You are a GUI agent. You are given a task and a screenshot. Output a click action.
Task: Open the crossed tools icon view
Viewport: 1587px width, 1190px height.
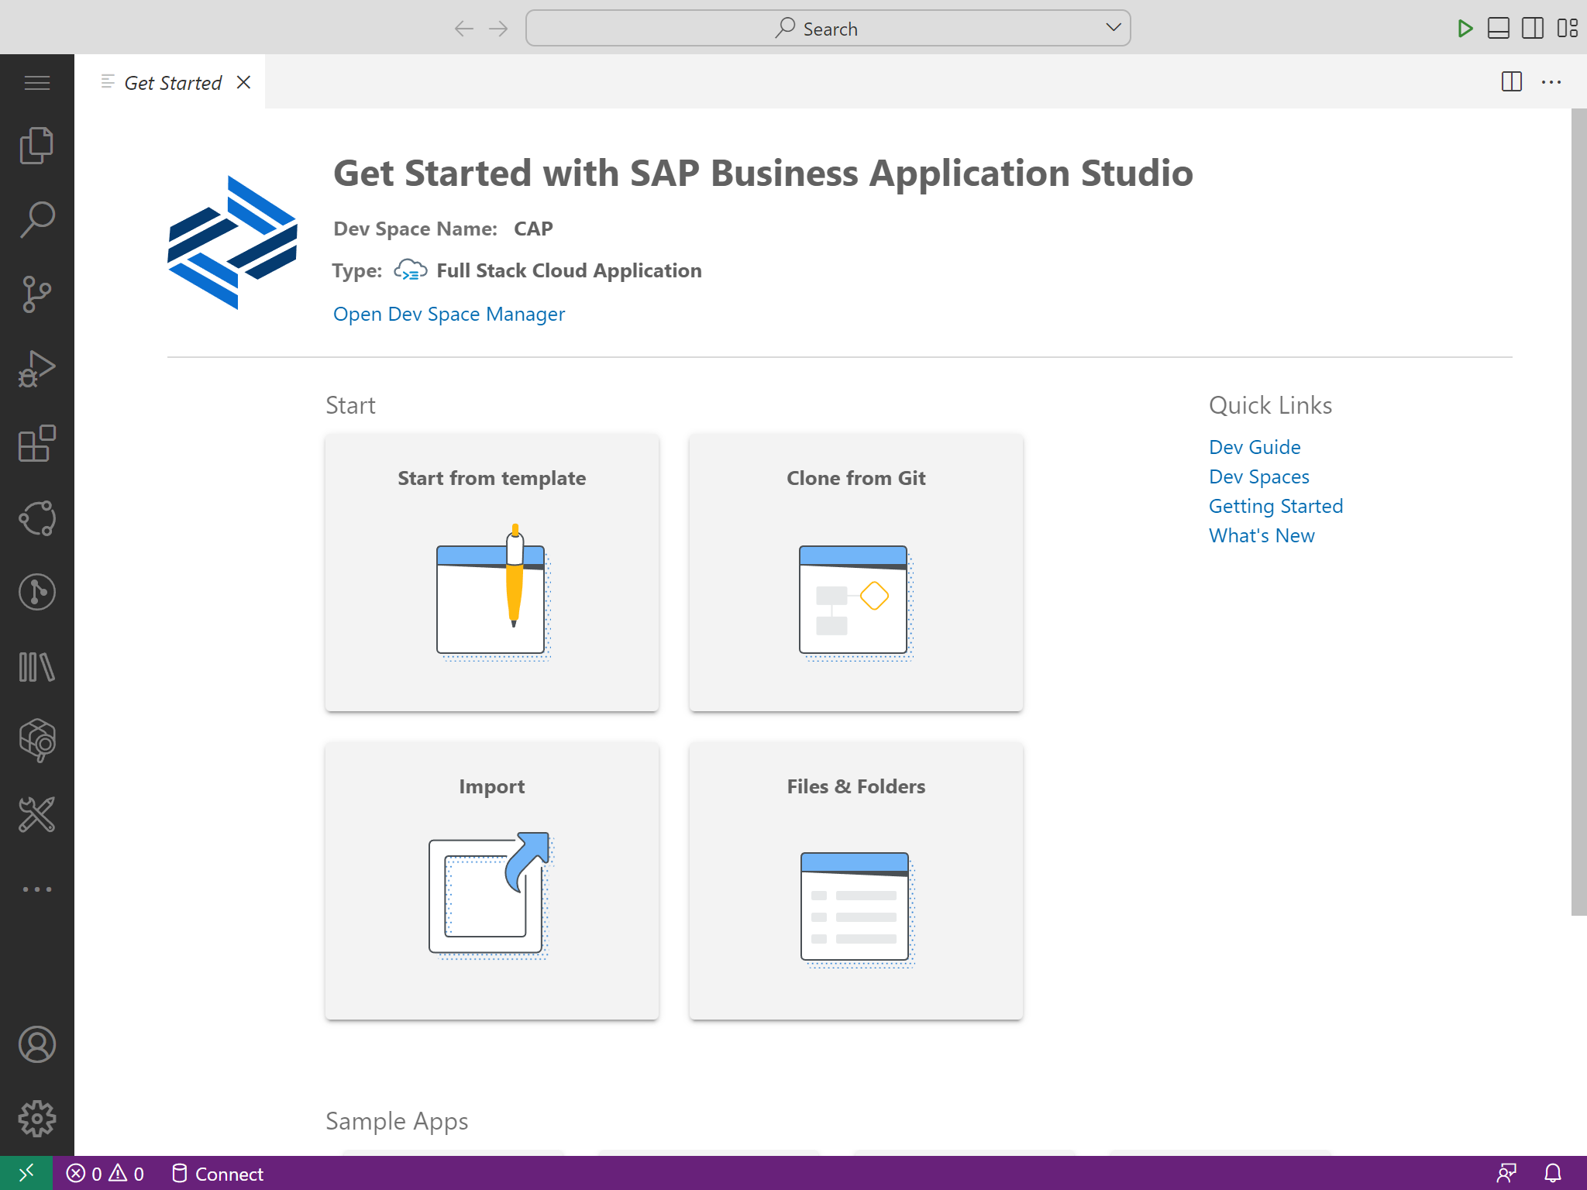36,815
